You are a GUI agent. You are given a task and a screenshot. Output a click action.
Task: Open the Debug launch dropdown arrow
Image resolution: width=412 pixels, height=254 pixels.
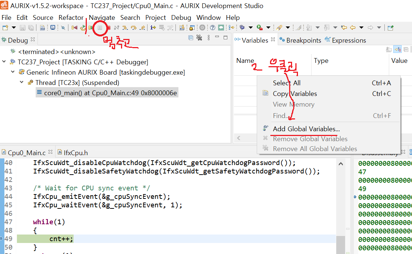point(251,28)
